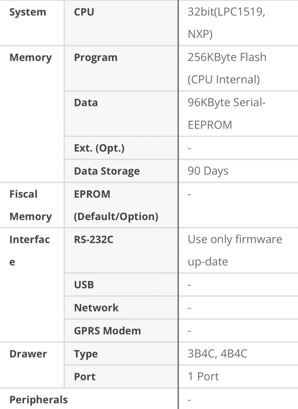Select the Ext. (Opt.) row label
The image size is (298, 409).
point(99,148)
